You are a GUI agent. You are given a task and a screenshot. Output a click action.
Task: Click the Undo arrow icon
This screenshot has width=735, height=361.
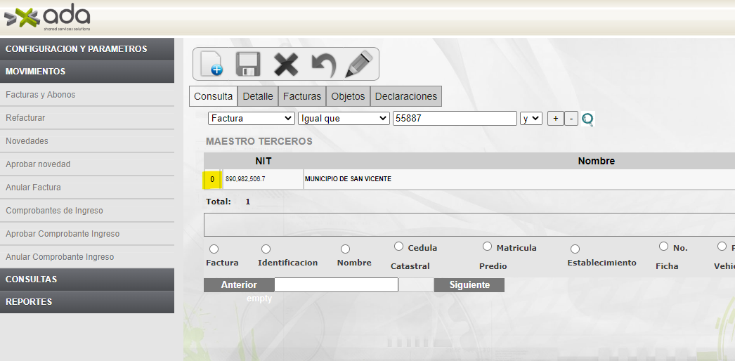(323, 65)
